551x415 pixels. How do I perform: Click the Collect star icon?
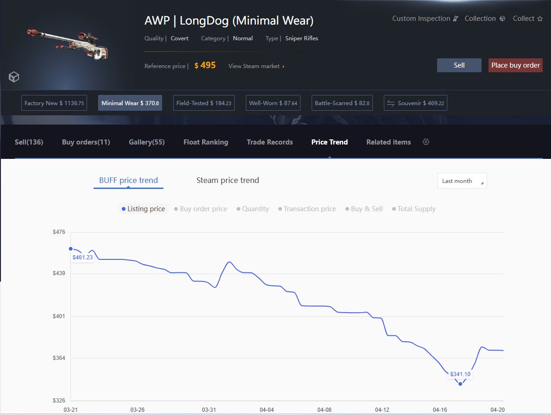[x=540, y=19]
